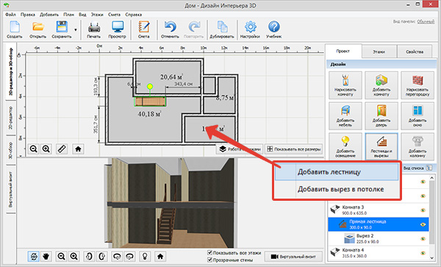Switch to the Этажи panel tab
The image size is (441, 267).
tap(379, 51)
